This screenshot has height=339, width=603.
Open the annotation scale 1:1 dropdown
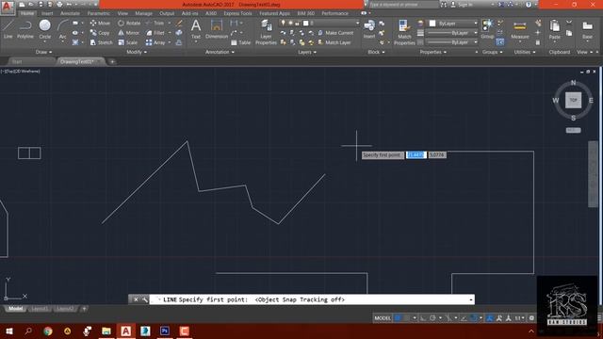click(519, 318)
